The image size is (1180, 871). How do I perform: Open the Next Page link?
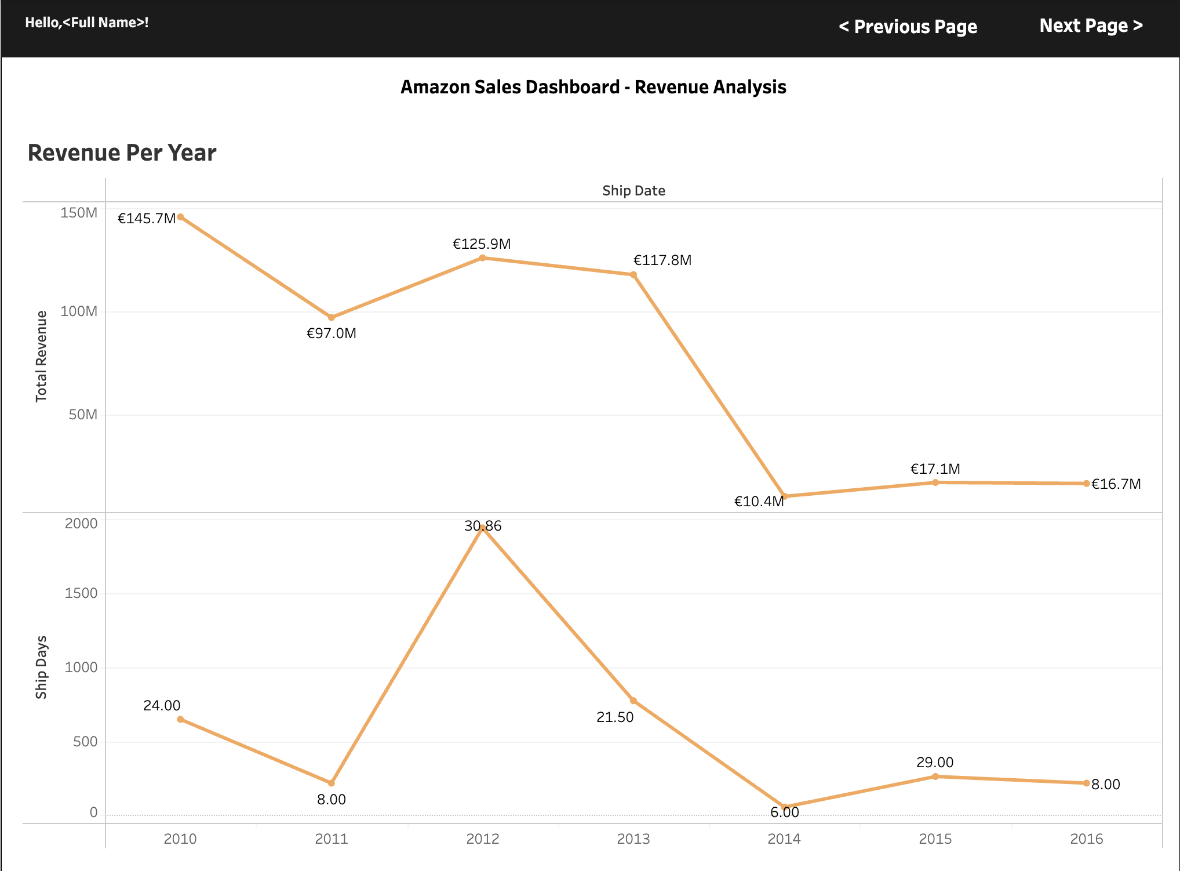point(1091,26)
